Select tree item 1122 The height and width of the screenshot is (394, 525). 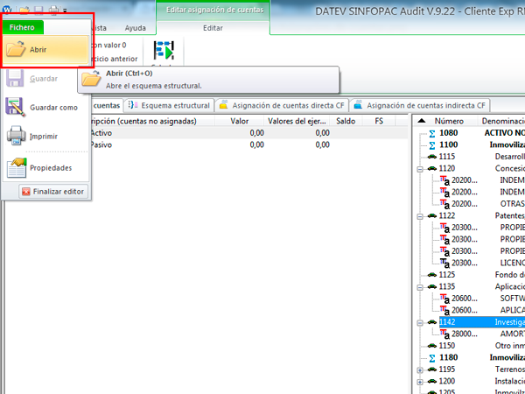click(447, 215)
